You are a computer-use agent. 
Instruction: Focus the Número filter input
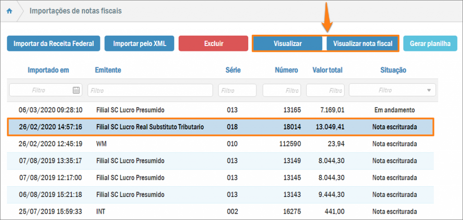pyautogui.click(x=281, y=90)
